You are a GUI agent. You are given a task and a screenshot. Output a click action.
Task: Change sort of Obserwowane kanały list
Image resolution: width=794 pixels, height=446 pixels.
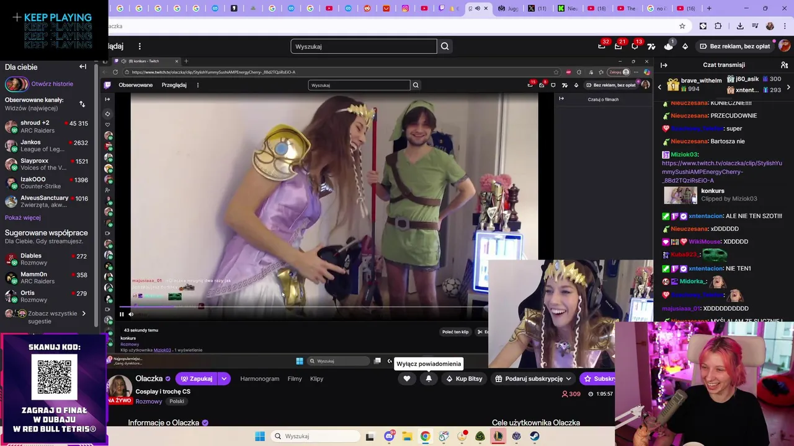[82, 104]
